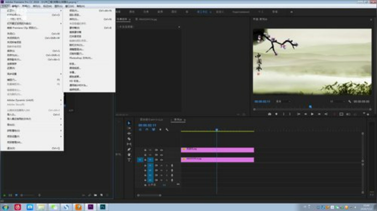Click Go to In point button
Screen dimensions: 377x211
[298, 114]
